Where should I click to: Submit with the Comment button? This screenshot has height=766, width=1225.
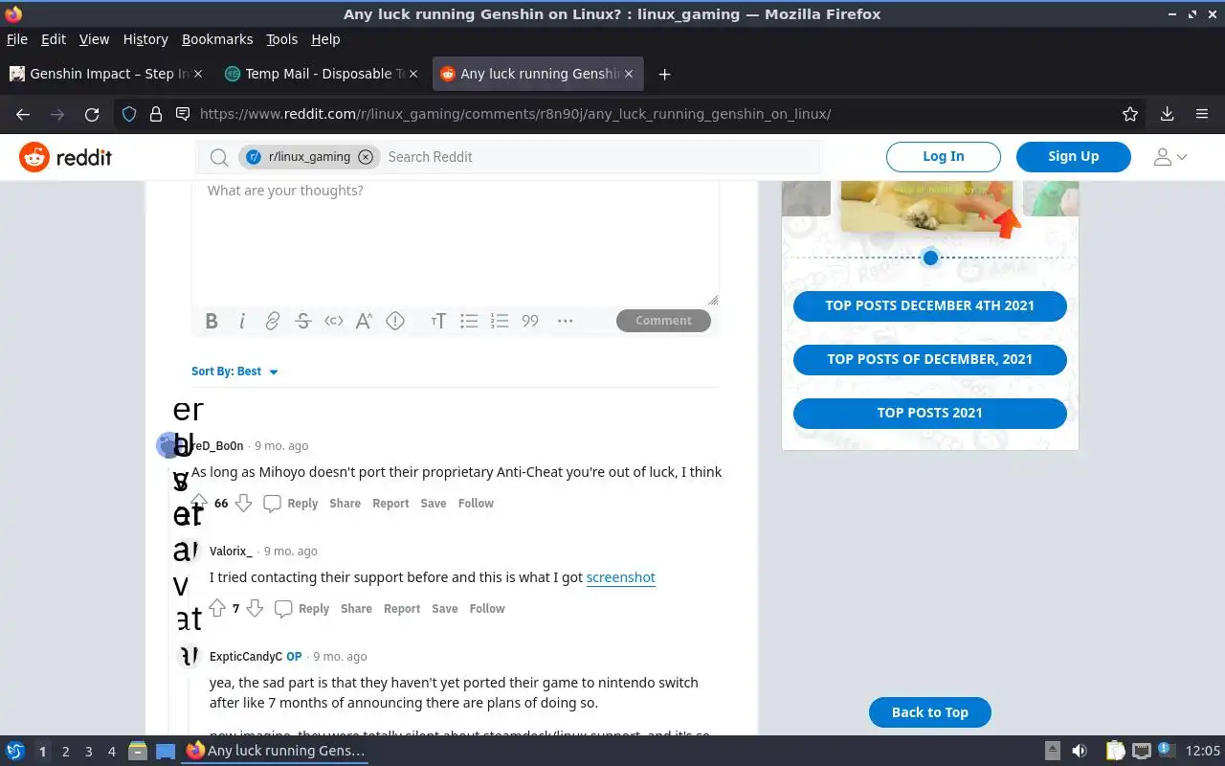coord(663,321)
